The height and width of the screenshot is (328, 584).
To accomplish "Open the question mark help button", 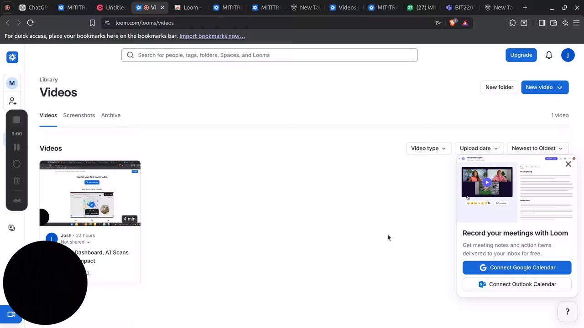I will pyautogui.click(x=568, y=312).
